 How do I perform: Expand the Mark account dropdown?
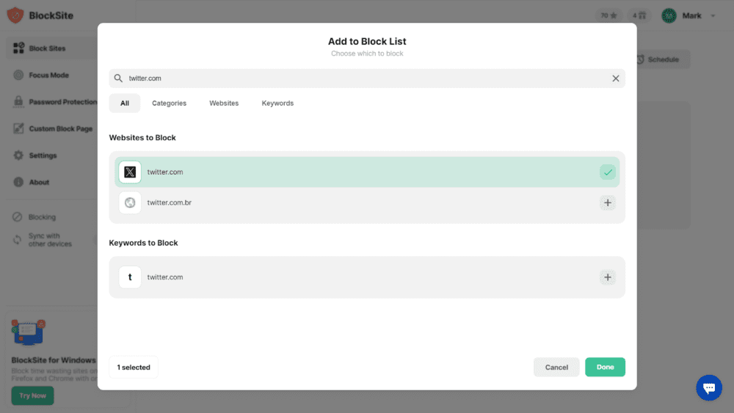coord(713,16)
